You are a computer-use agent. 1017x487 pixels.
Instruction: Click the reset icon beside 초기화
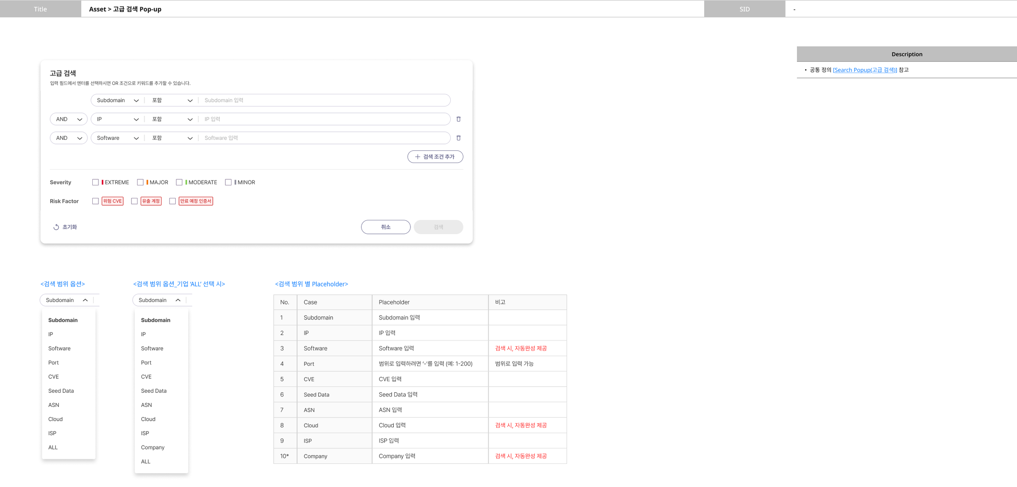point(56,227)
